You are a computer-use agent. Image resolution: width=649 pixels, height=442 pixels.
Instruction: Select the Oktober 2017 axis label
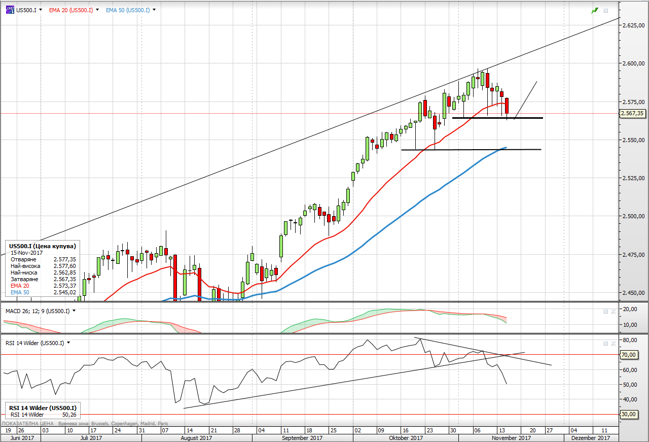tap(406, 437)
